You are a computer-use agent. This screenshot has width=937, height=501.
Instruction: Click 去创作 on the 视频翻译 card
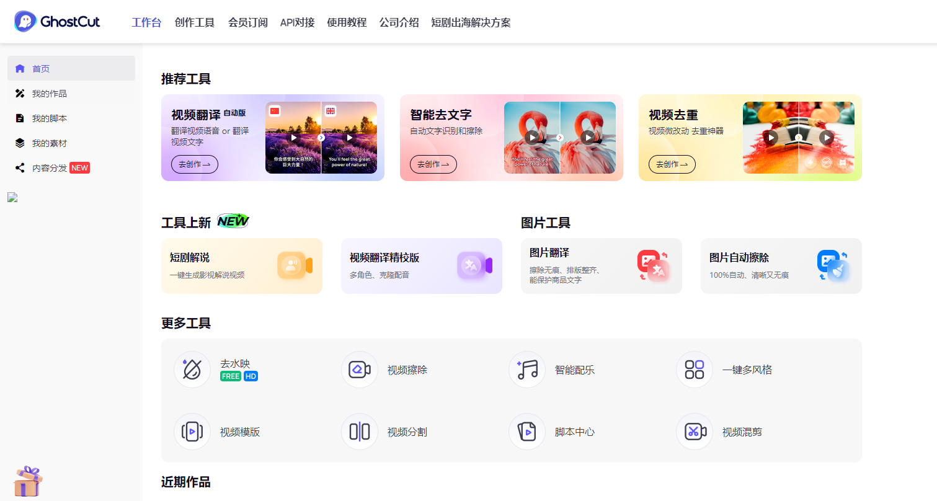pos(195,164)
